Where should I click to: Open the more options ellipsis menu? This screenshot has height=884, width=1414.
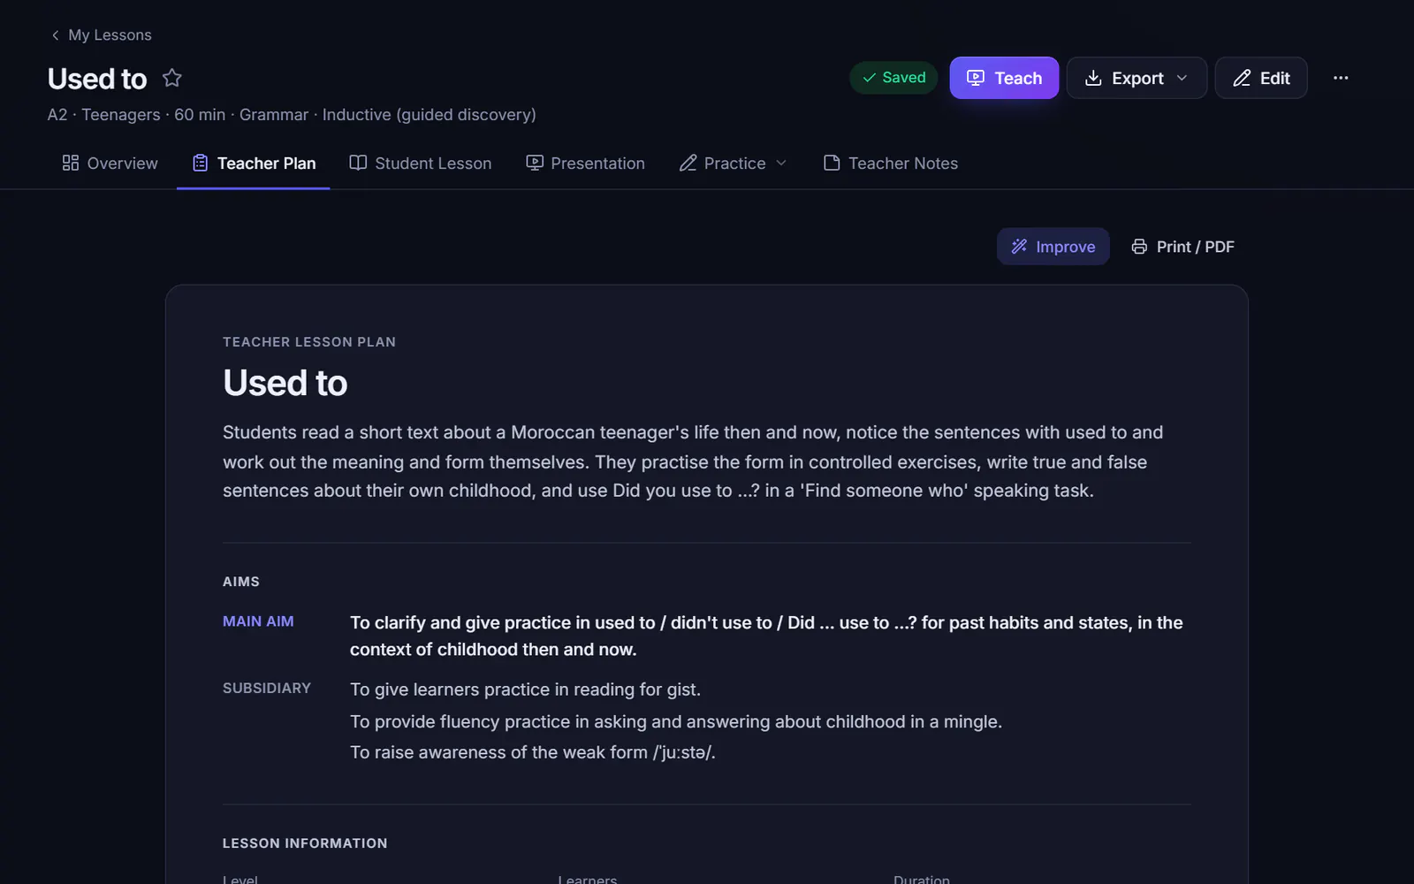1341,78
